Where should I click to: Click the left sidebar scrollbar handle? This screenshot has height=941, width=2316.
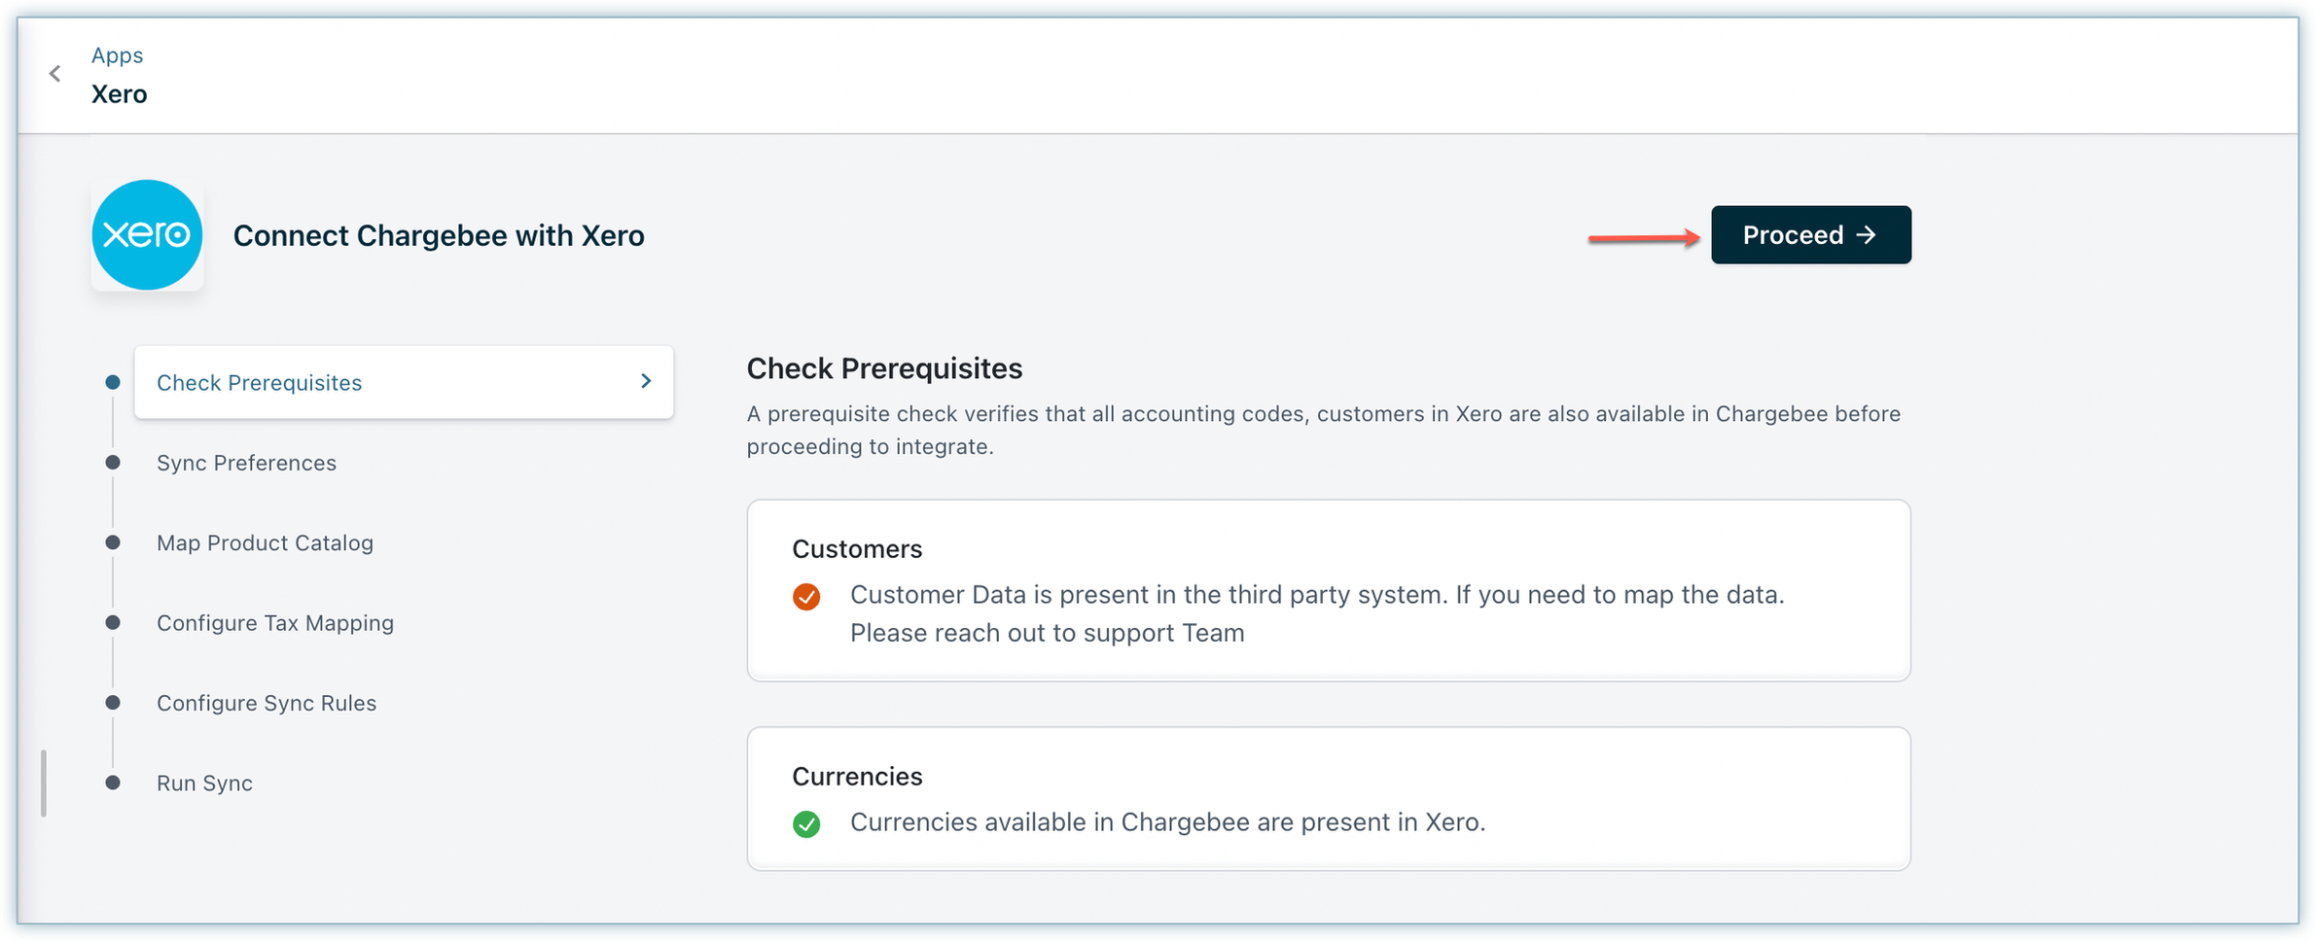[44, 783]
